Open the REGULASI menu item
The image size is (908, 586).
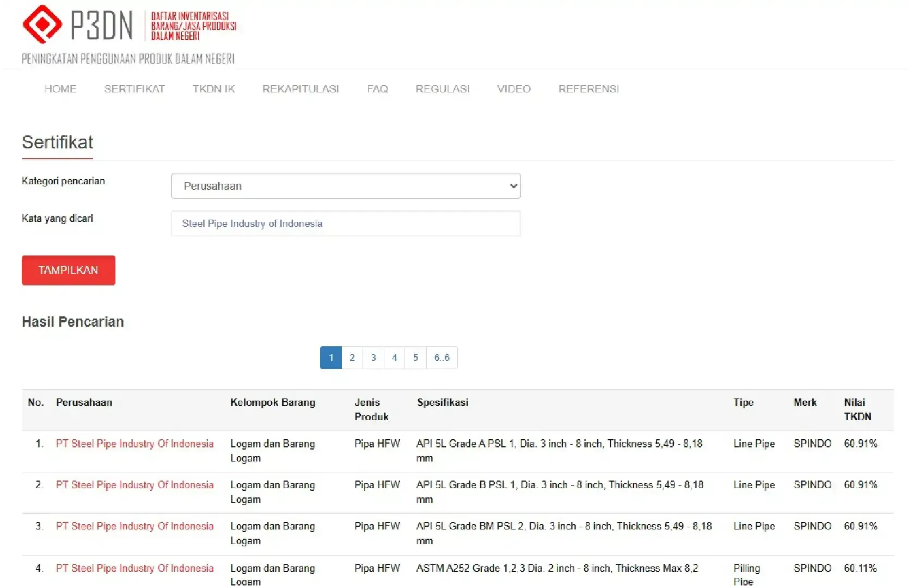(x=443, y=89)
